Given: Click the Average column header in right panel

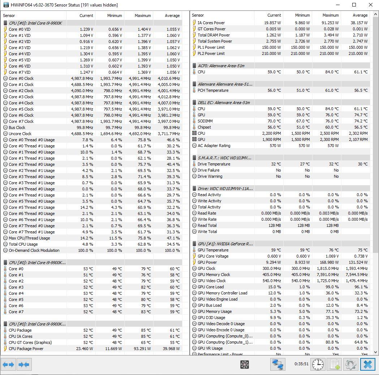Looking at the screenshot, I should (359, 15).
